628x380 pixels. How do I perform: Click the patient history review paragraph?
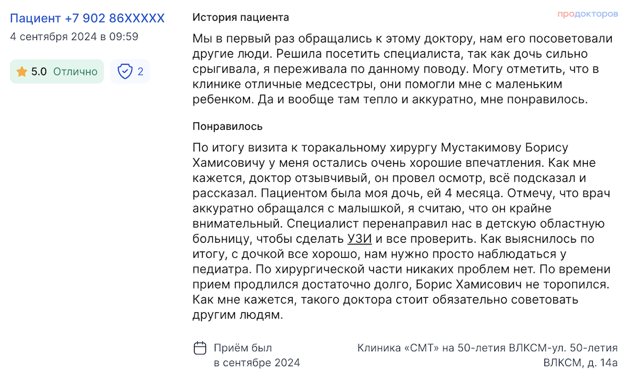(x=403, y=69)
